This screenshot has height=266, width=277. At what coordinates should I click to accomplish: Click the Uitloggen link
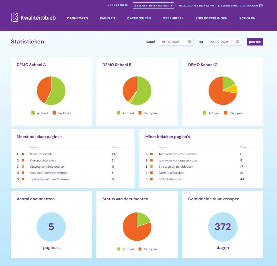click(250, 6)
